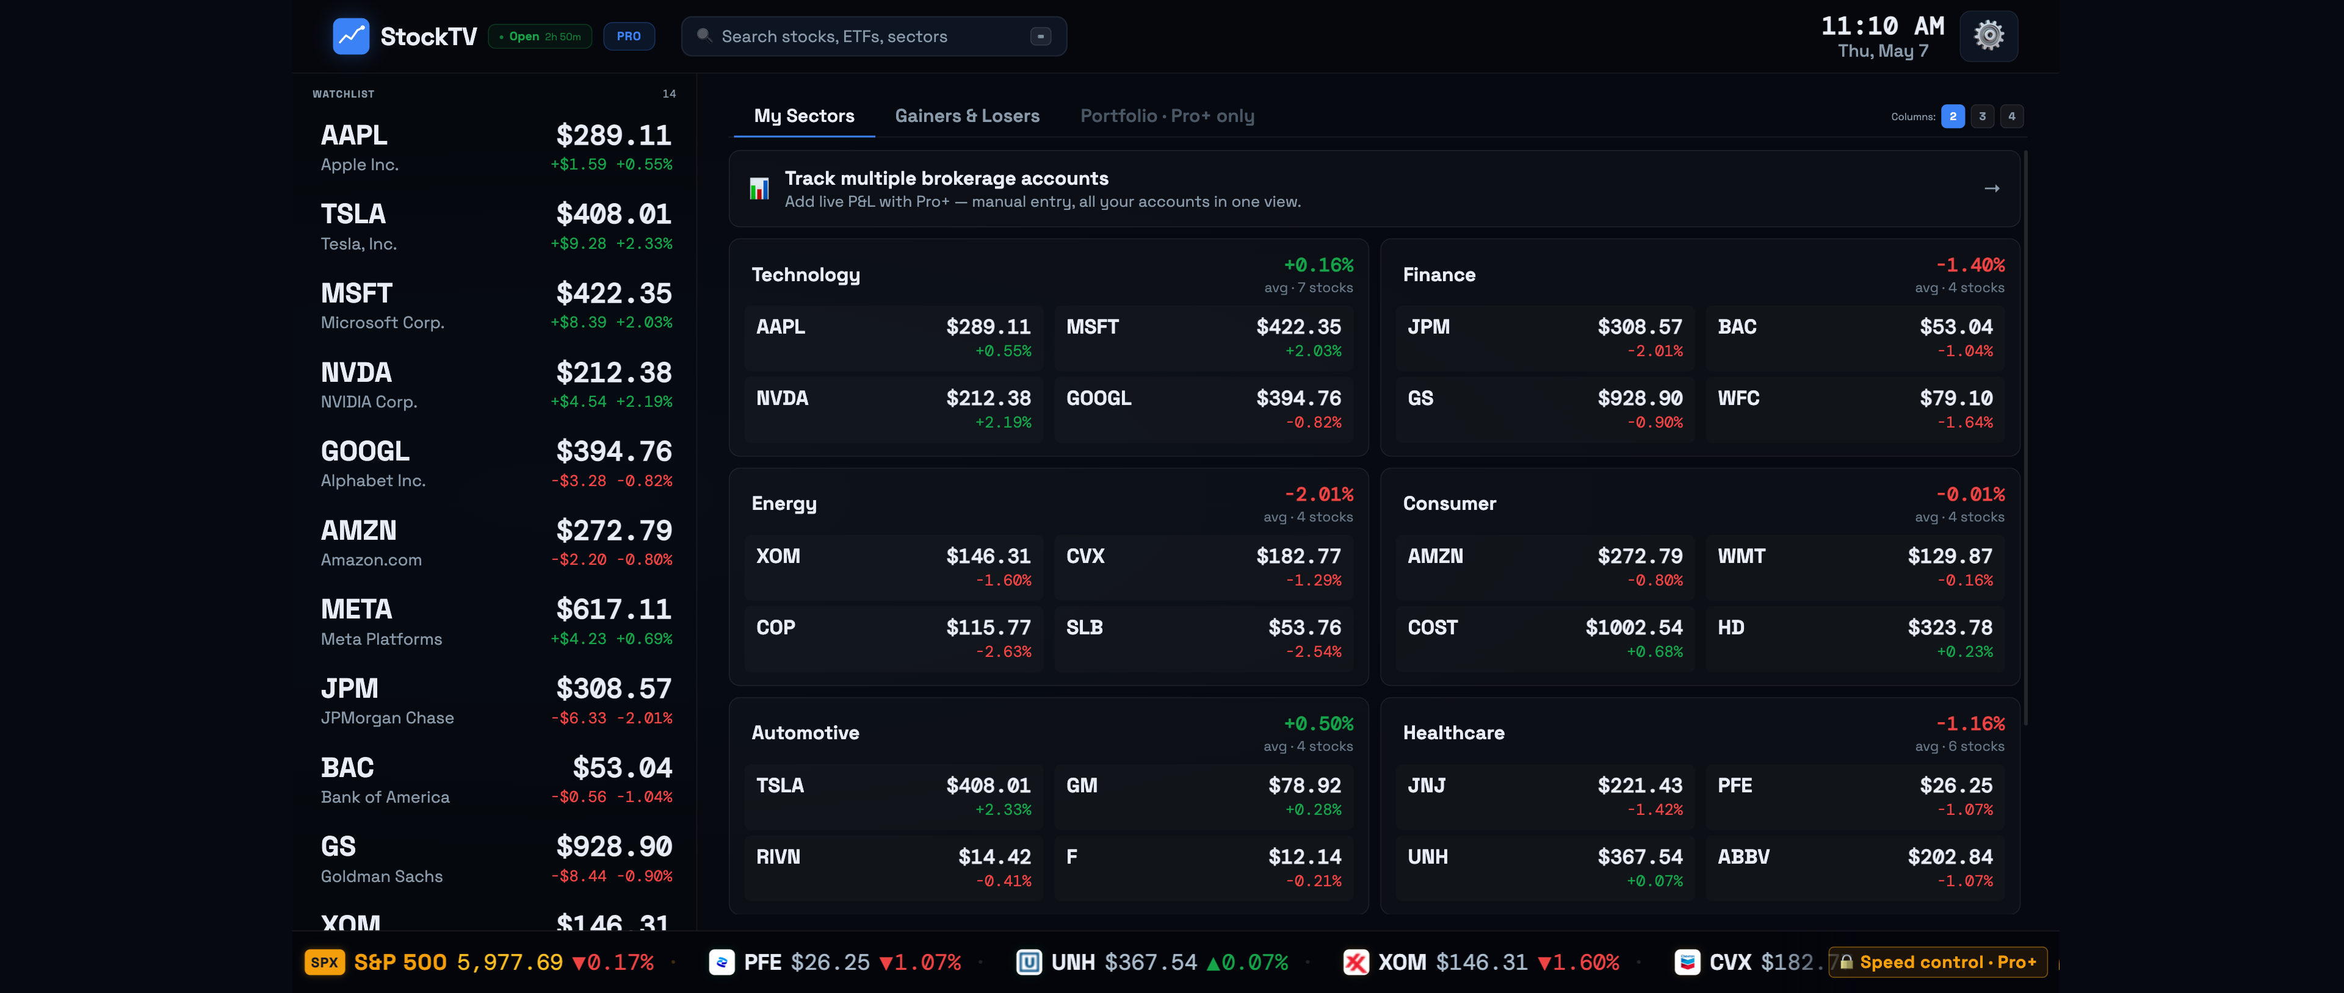Click the S&P 500 ticker entry
This screenshot has height=993, width=2344.
click(480, 962)
